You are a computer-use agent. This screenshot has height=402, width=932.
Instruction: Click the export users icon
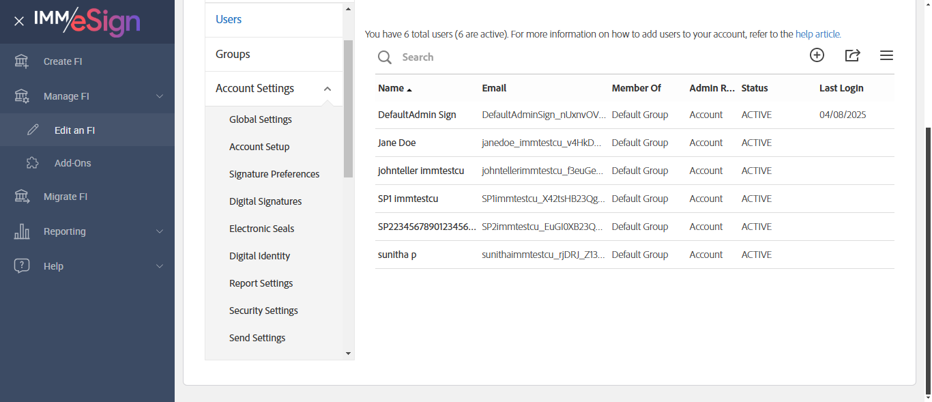[x=852, y=55]
